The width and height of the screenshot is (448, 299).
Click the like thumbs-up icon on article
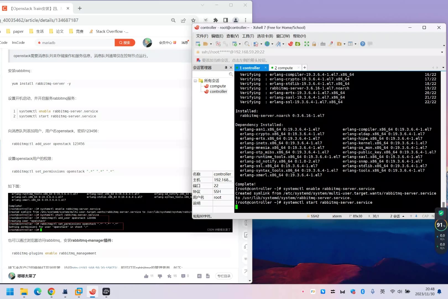[146, 276]
